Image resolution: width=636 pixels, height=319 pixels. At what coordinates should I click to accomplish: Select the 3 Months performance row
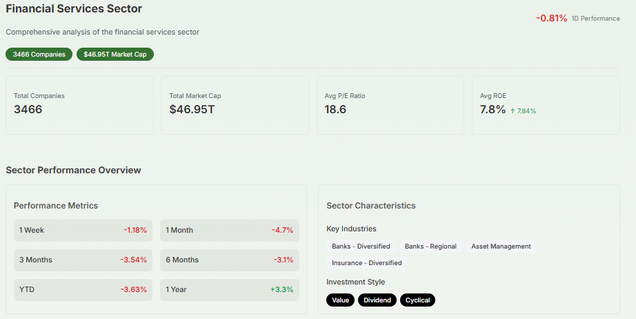[x=83, y=260]
